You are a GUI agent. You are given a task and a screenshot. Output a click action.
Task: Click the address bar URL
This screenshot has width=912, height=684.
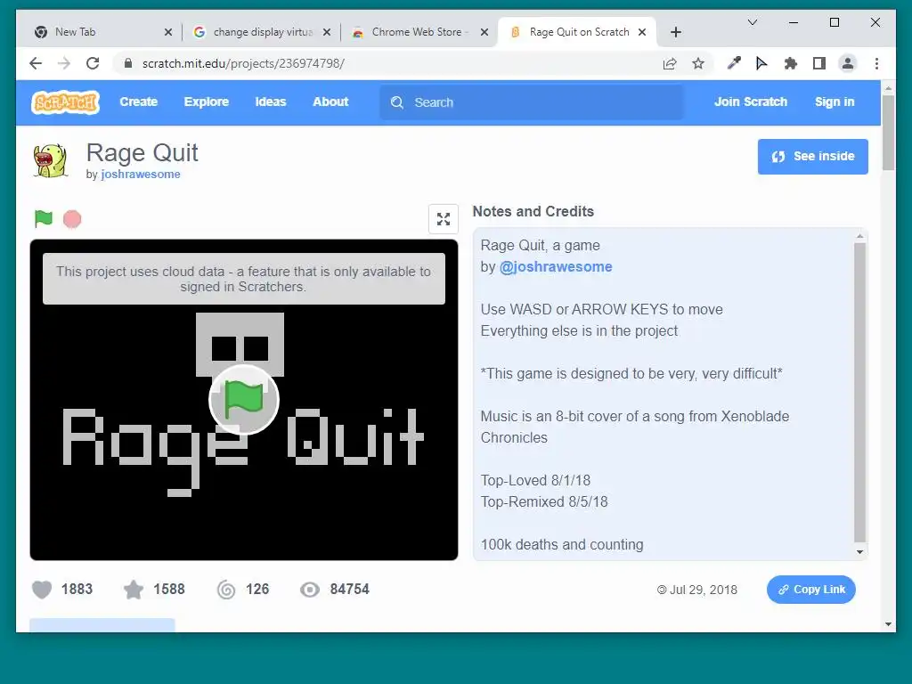243,63
